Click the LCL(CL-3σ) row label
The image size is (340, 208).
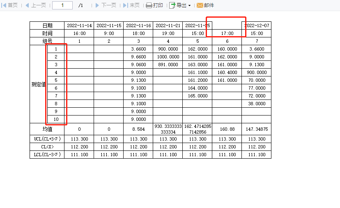point(47,155)
